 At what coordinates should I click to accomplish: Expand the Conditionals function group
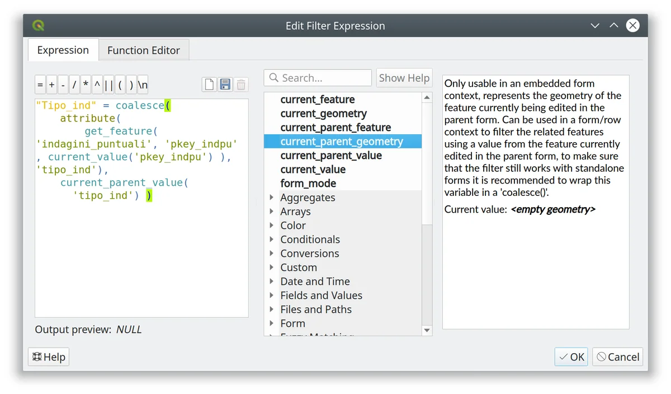272,240
